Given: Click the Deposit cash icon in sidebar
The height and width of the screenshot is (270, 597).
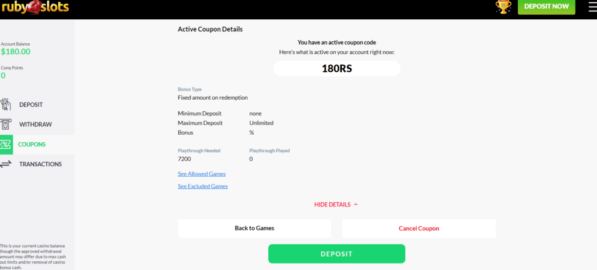Looking at the screenshot, I should pos(6,105).
